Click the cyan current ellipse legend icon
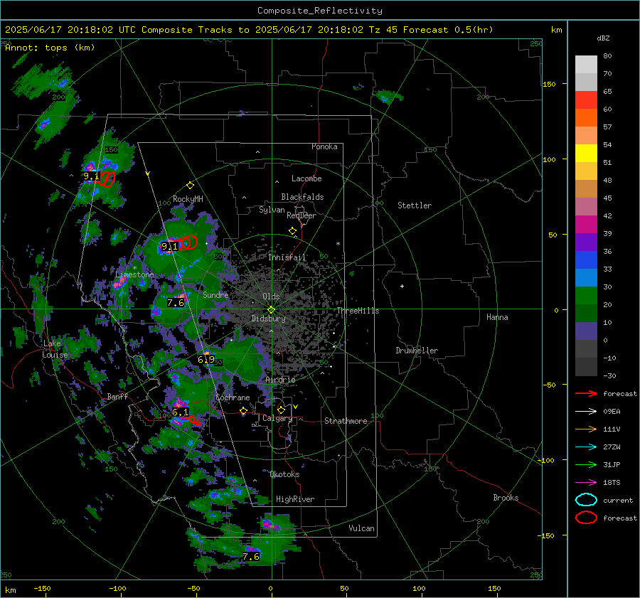Viewport: 640px width, 598px height. click(x=586, y=500)
